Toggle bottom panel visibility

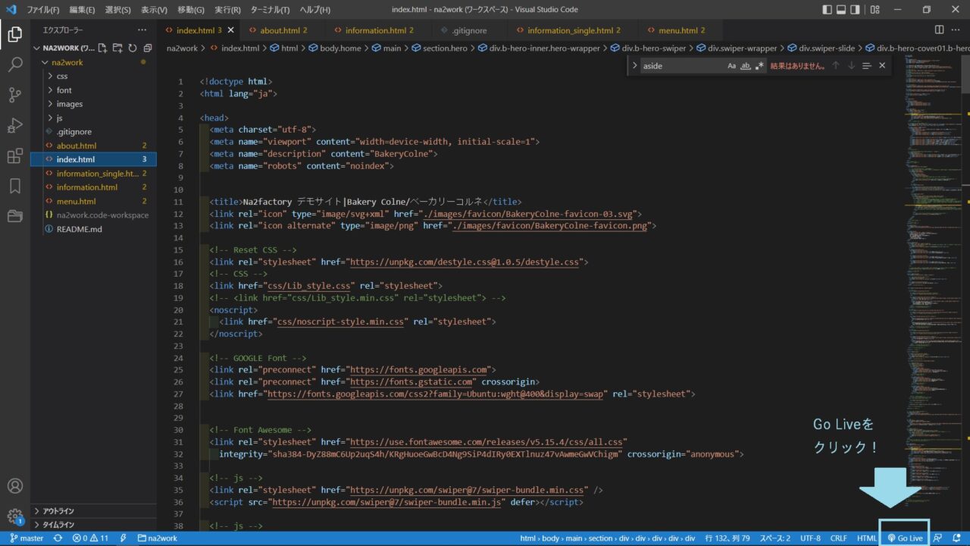pyautogui.click(x=841, y=9)
